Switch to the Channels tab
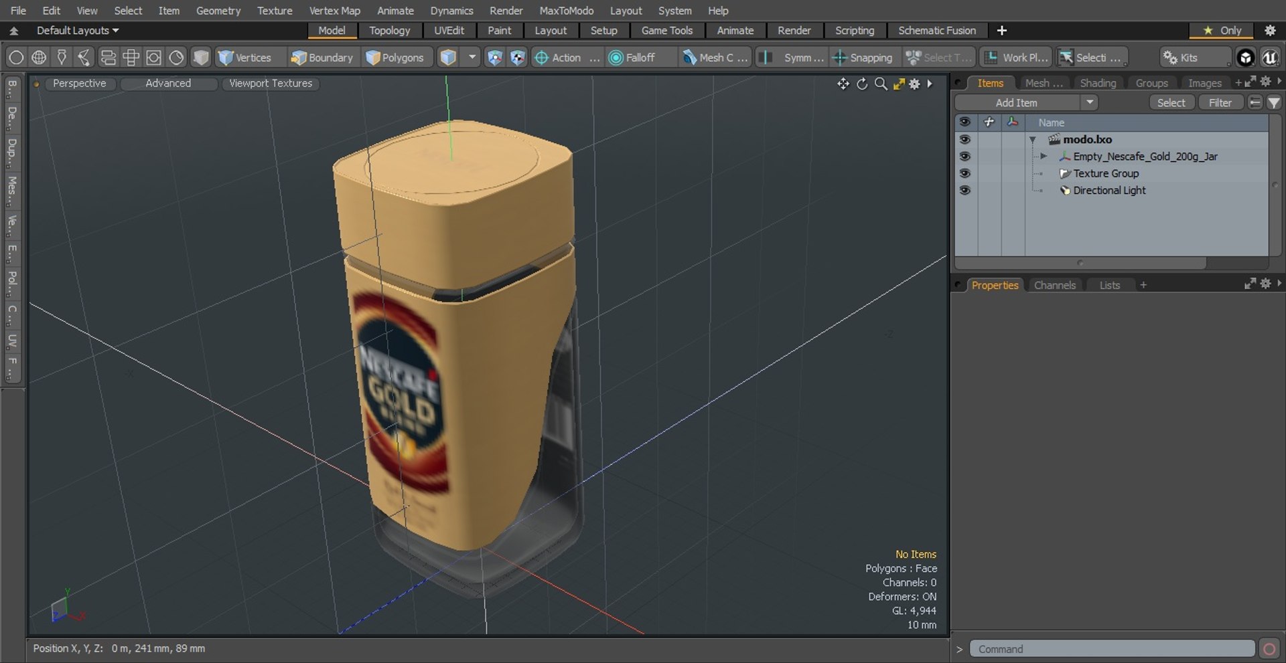This screenshot has width=1286, height=663. click(1054, 285)
